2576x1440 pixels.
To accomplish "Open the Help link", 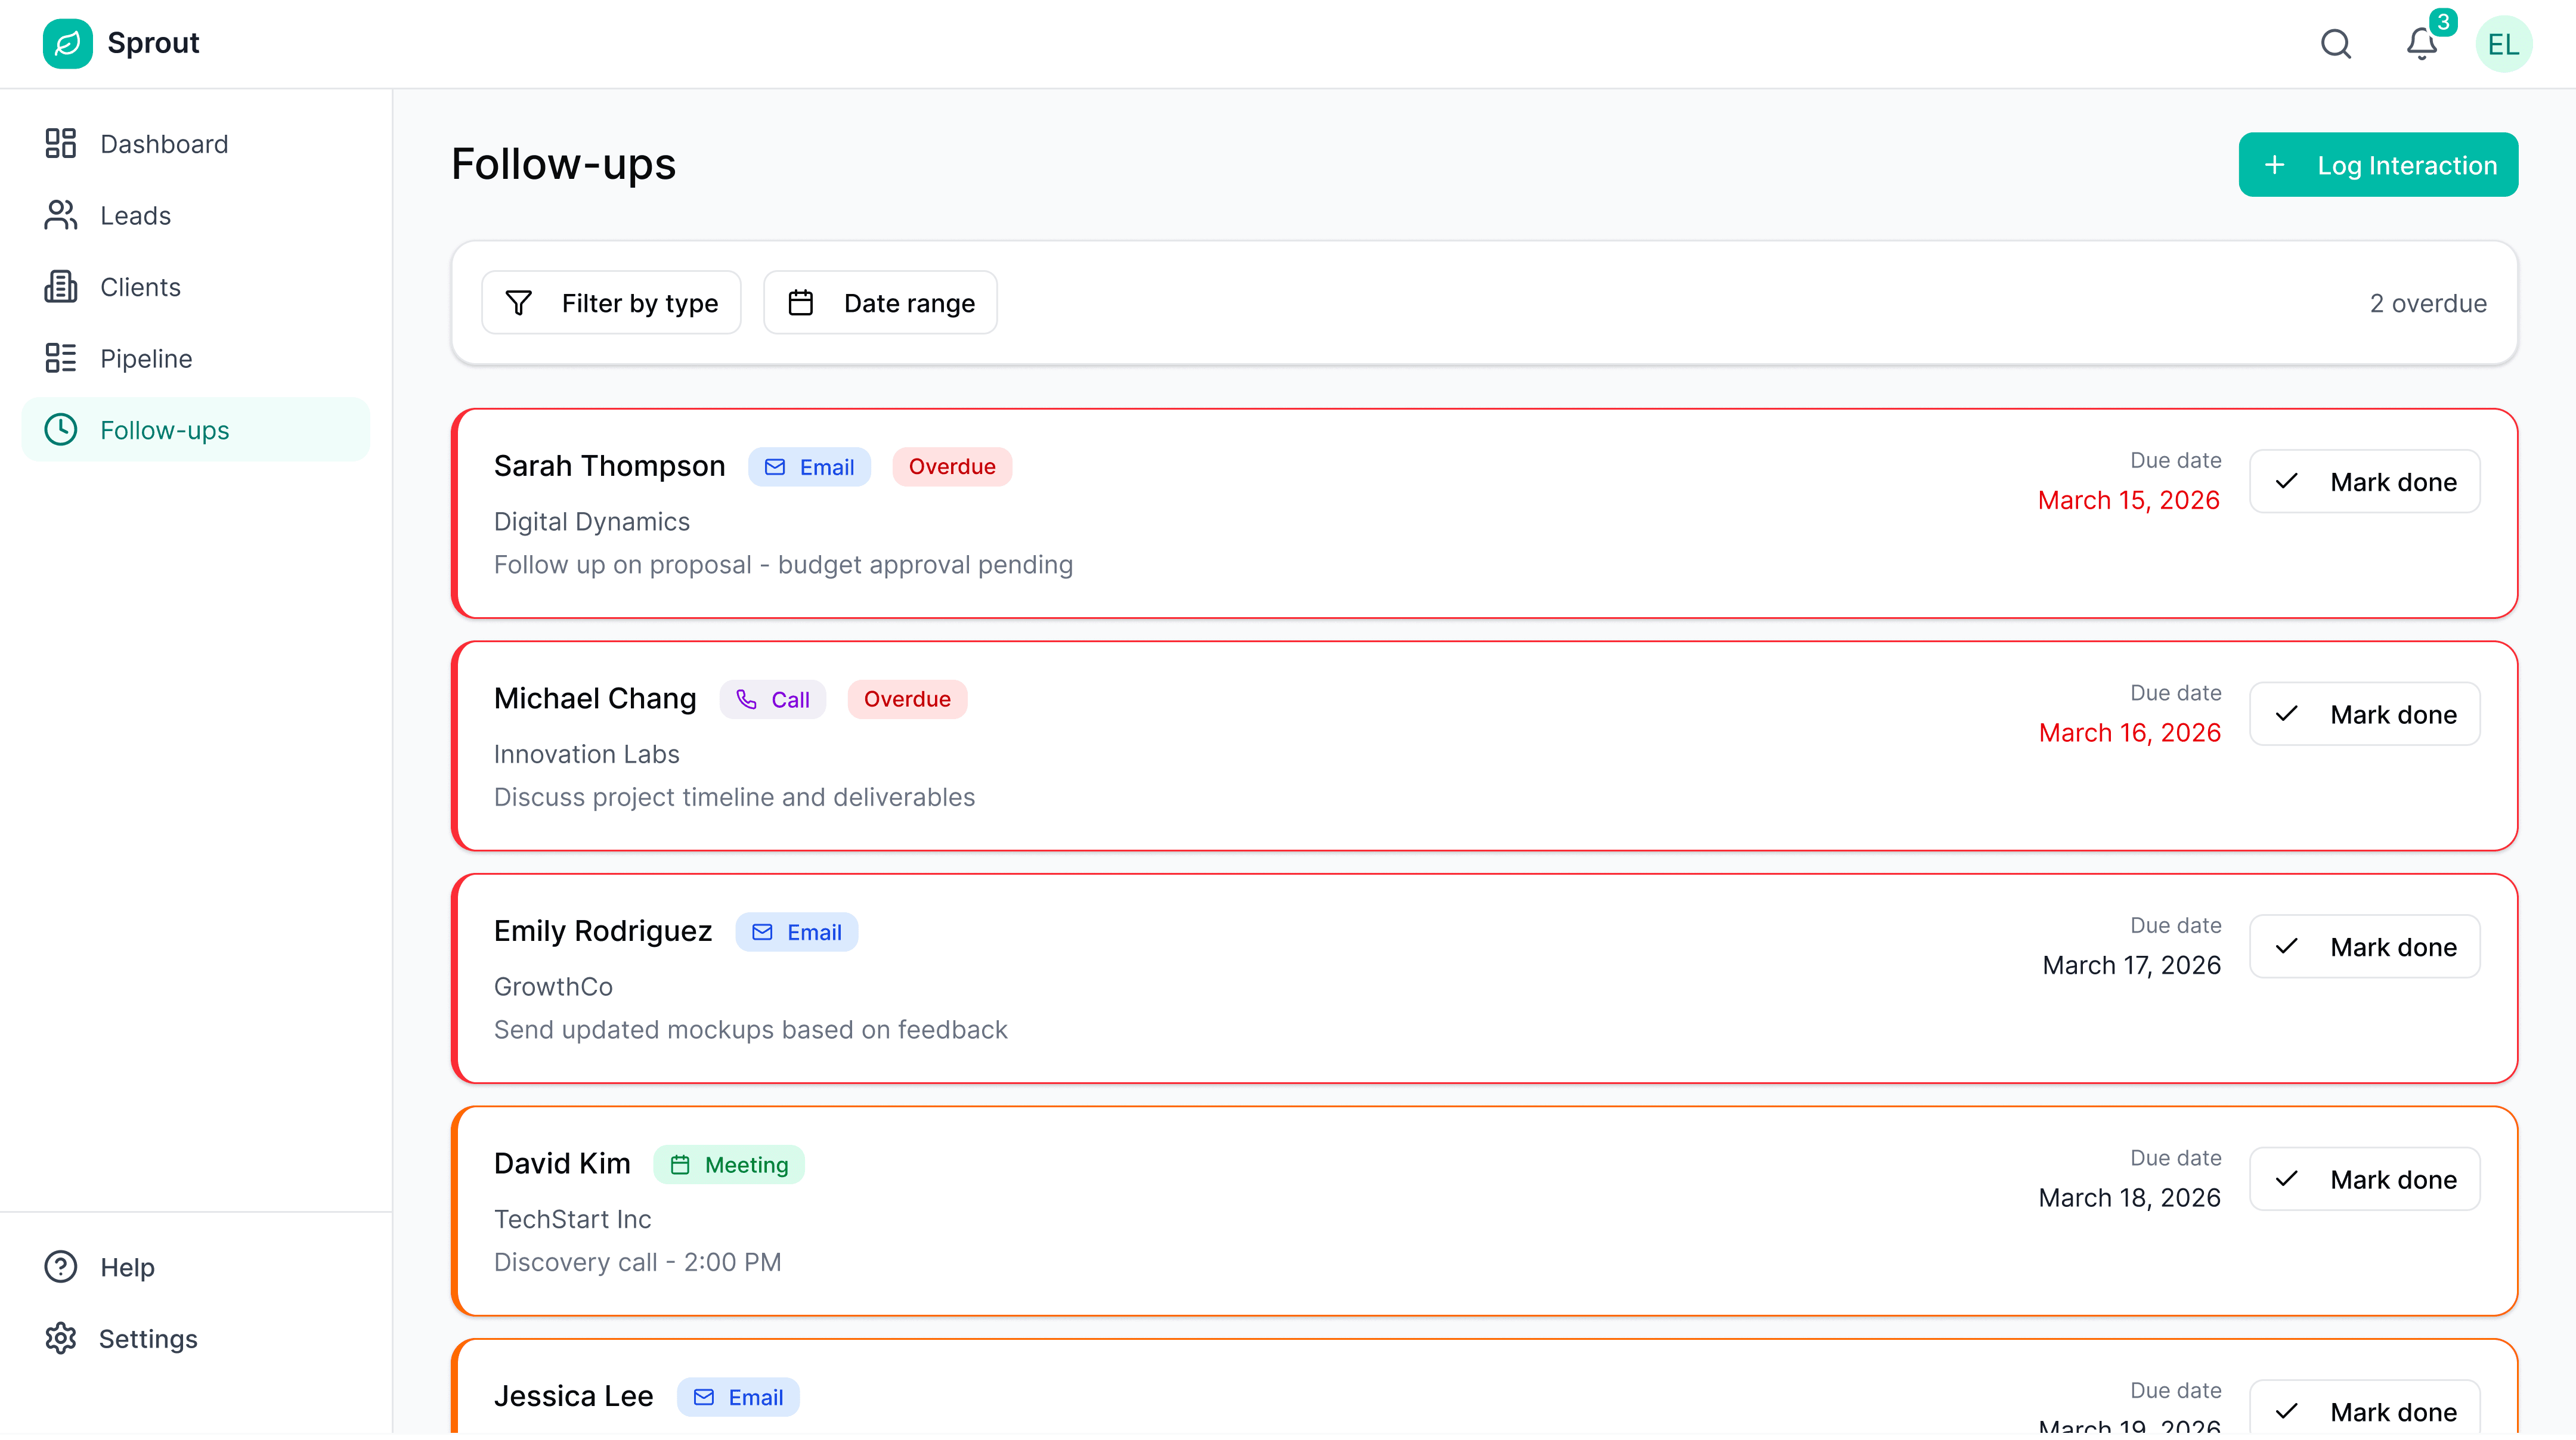I will click(x=127, y=1267).
